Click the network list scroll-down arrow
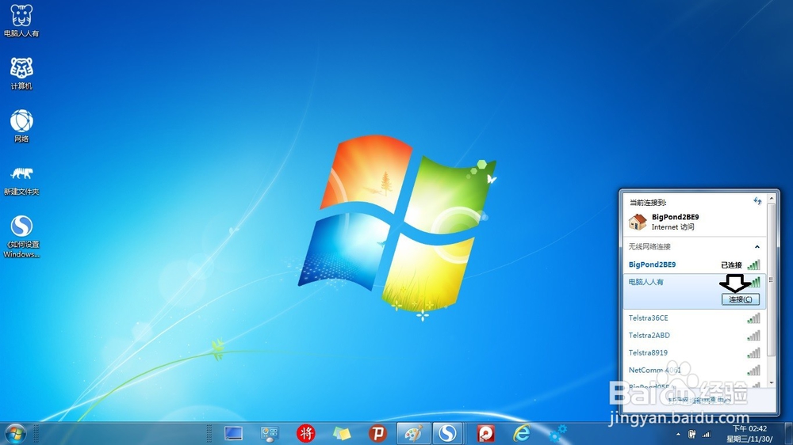Image resolution: width=793 pixels, height=445 pixels. (x=772, y=383)
